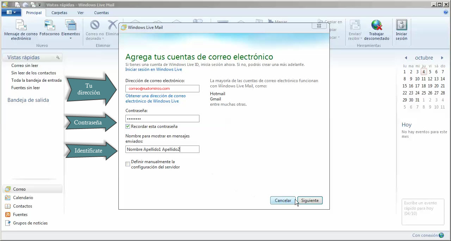Screen dimensions: 451x241
Task: Open the Elementos ribbon dropdown
Action: tap(70, 29)
